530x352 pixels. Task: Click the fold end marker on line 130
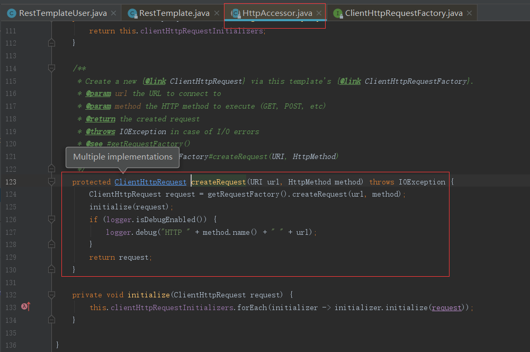pyautogui.click(x=52, y=269)
